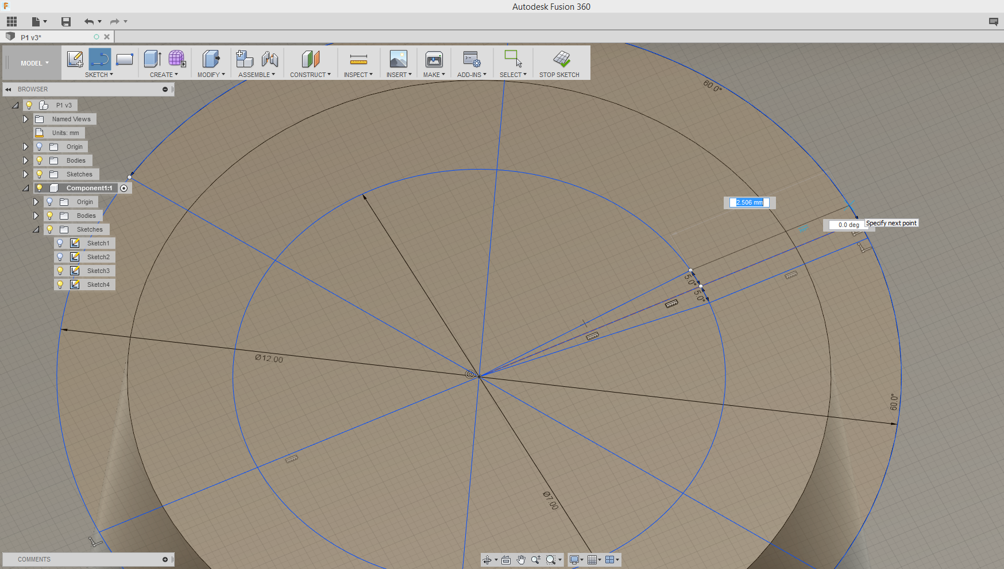Expand the Named Views folder

25,119
